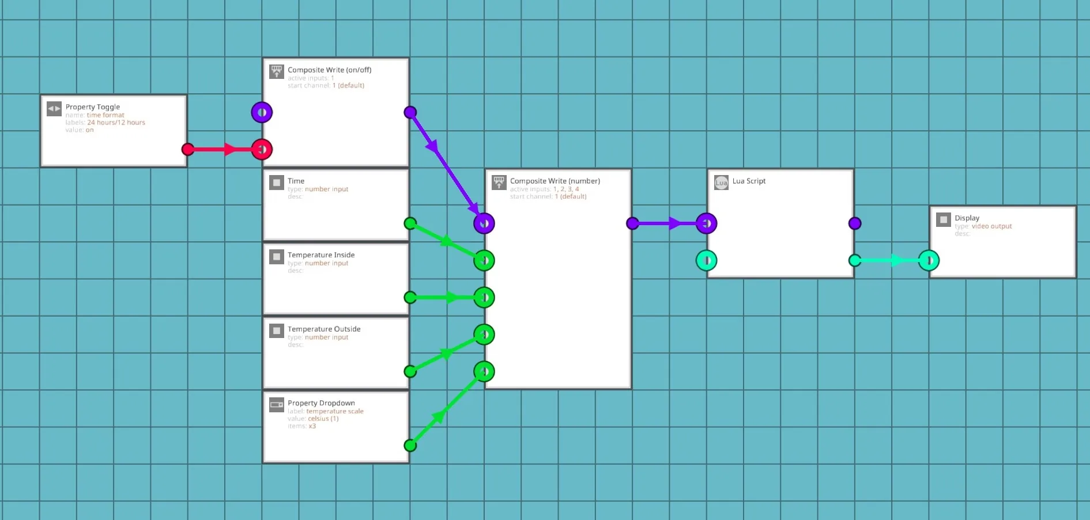
Task: Click the Temperature Outside node icon
Action: click(277, 331)
